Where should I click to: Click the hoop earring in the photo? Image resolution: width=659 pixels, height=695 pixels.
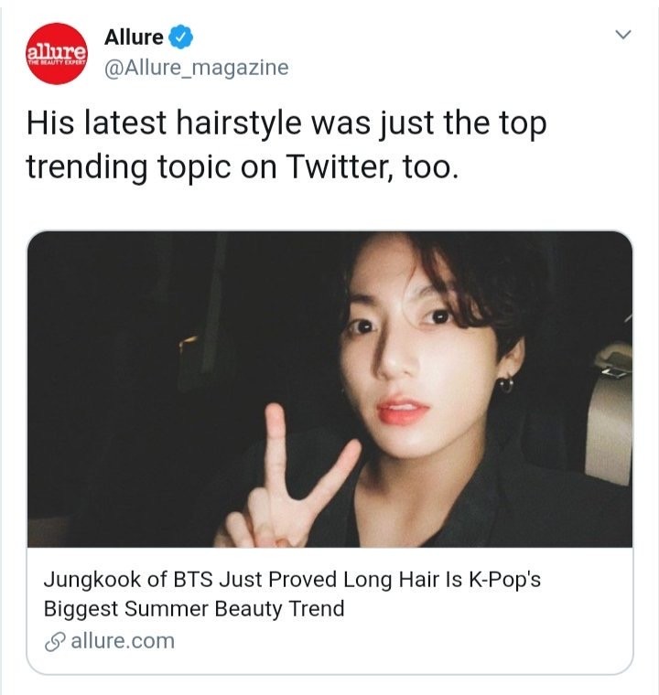click(x=505, y=385)
